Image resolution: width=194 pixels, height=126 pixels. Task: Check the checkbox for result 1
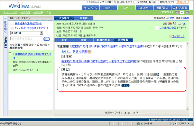[x=10, y=54]
